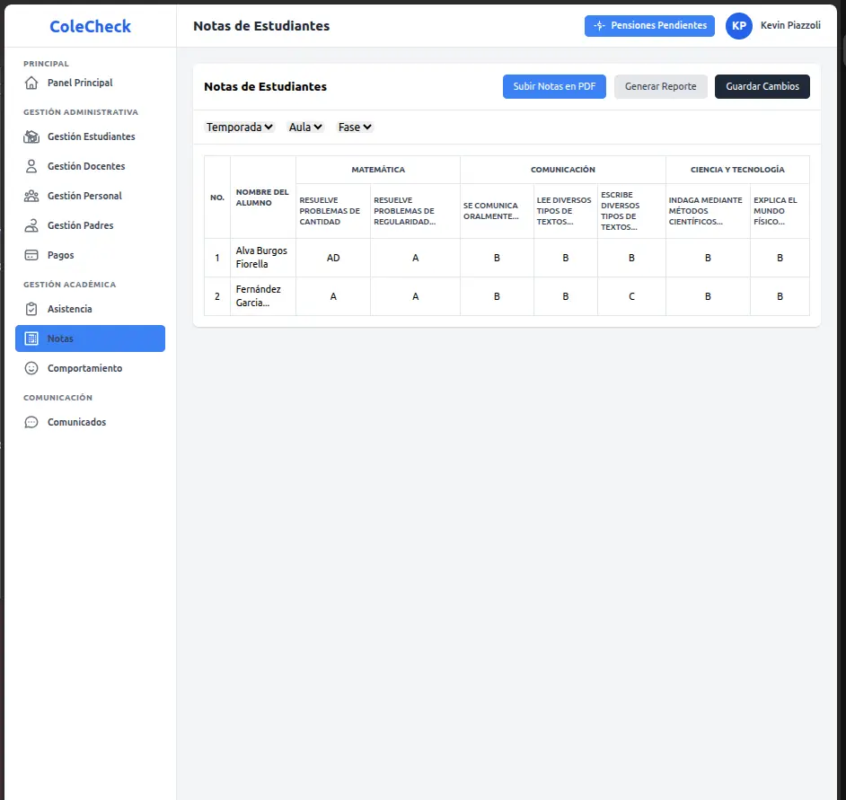The height and width of the screenshot is (800, 846).
Task: Click the Subir Notas en PDF button
Action: 554,87
